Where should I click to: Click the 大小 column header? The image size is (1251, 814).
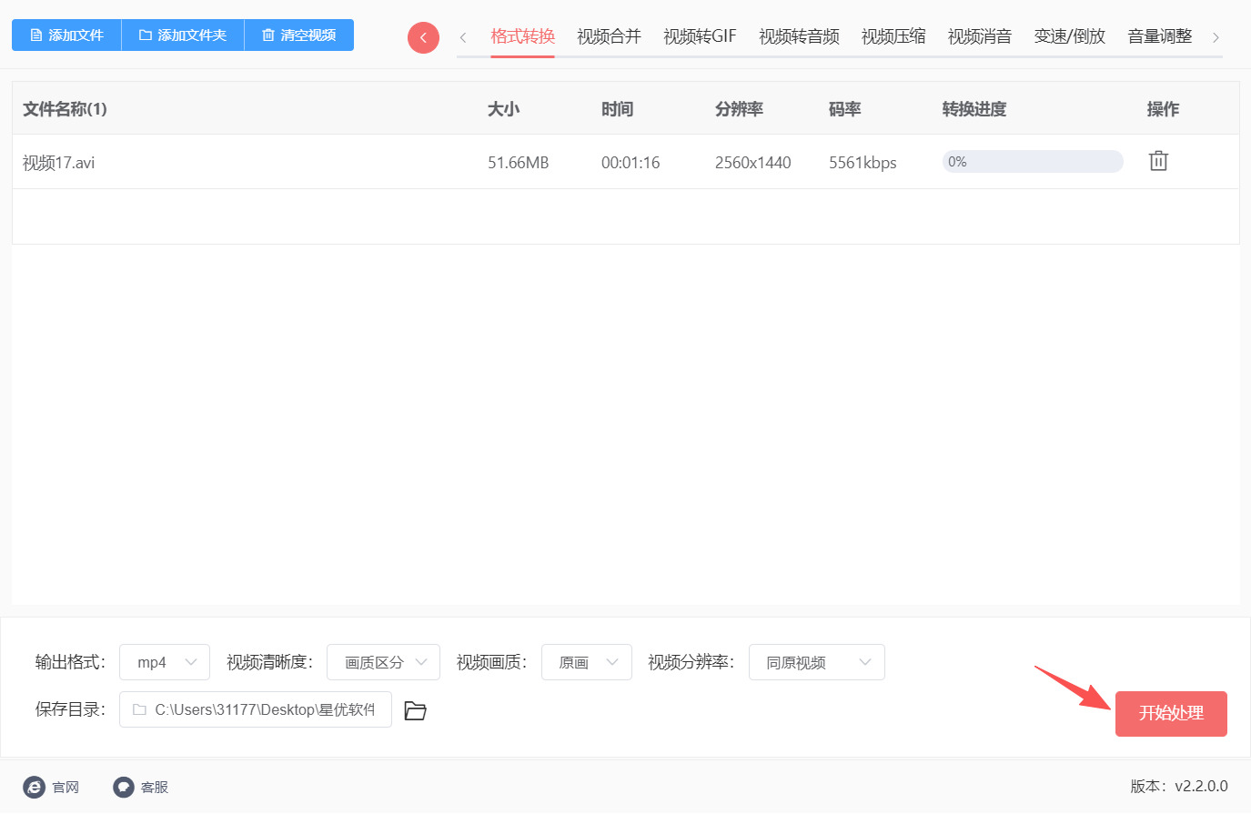(x=503, y=109)
